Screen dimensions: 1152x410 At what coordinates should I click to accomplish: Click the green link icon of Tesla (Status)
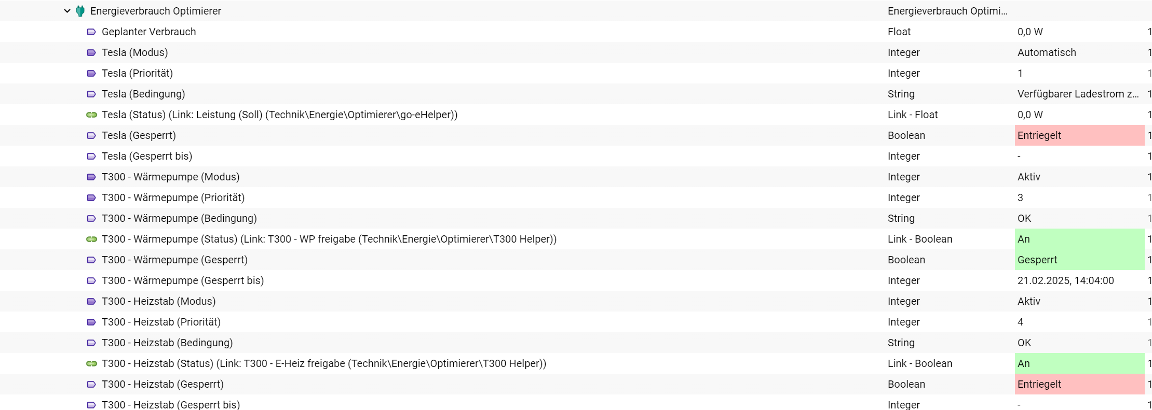[x=91, y=115]
